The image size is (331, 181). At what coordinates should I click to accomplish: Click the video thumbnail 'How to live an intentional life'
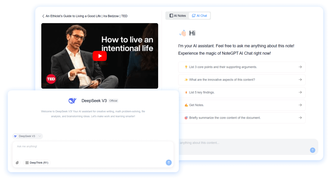(x=100, y=56)
